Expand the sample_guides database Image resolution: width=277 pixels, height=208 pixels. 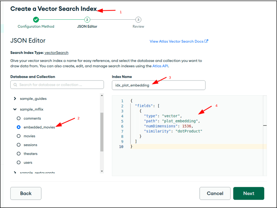pyautogui.click(x=15, y=99)
